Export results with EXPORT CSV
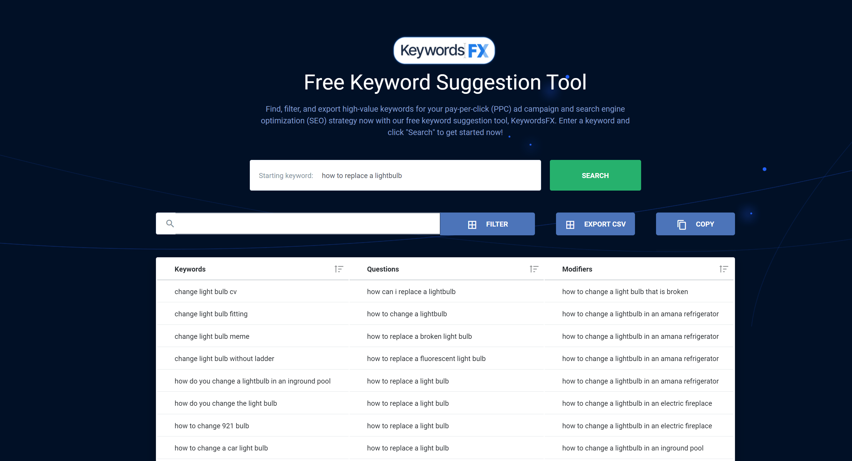The width and height of the screenshot is (852, 461). coord(595,224)
